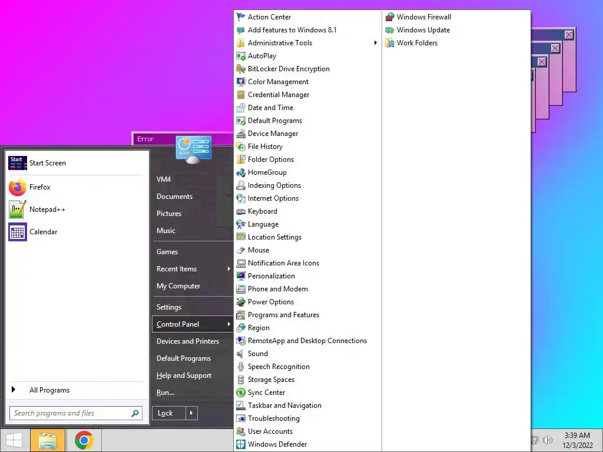This screenshot has height=452, width=603.
Task: Open Google Chrome from the taskbar
Action: (x=84, y=440)
